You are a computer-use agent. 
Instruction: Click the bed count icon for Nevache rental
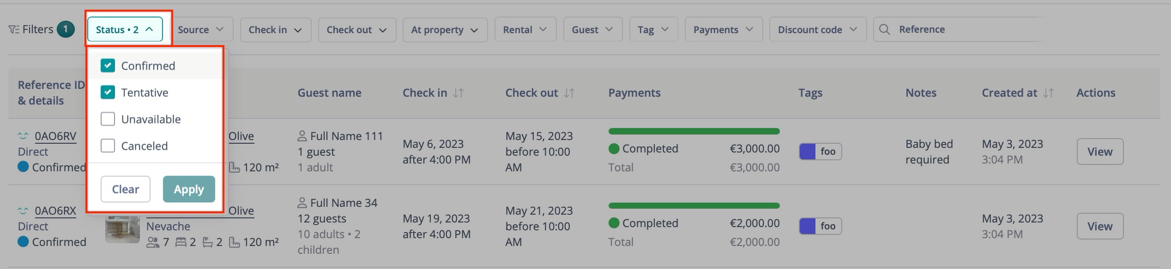pos(182,241)
